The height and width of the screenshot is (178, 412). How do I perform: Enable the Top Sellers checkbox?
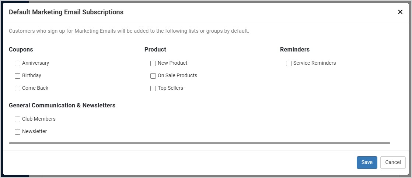point(153,88)
